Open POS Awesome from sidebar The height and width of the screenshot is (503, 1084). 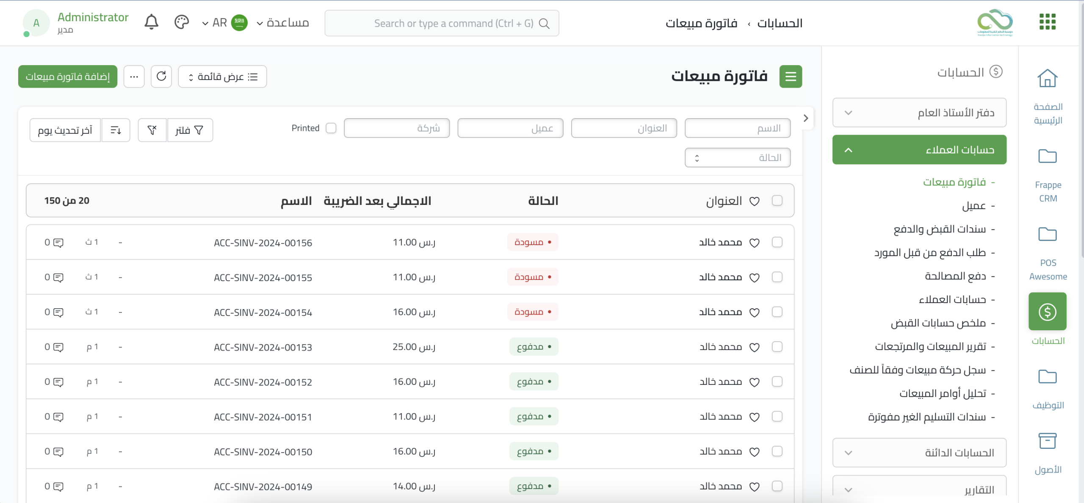coord(1048,235)
